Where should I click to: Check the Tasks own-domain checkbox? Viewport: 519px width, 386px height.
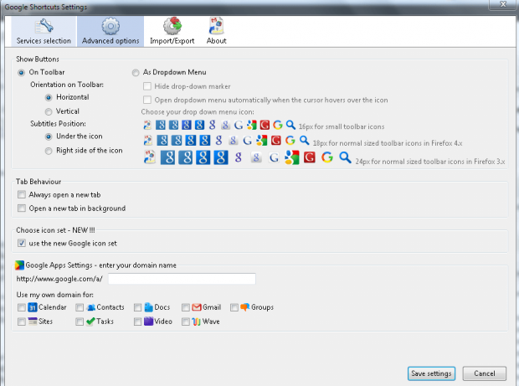coord(80,322)
